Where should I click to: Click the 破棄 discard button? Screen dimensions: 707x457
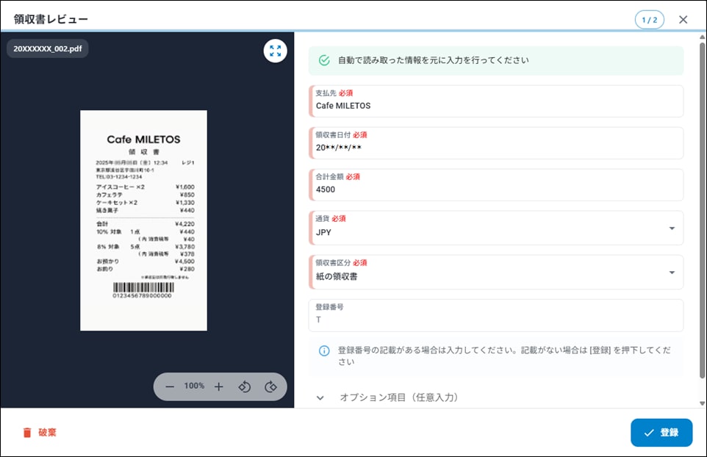point(39,433)
